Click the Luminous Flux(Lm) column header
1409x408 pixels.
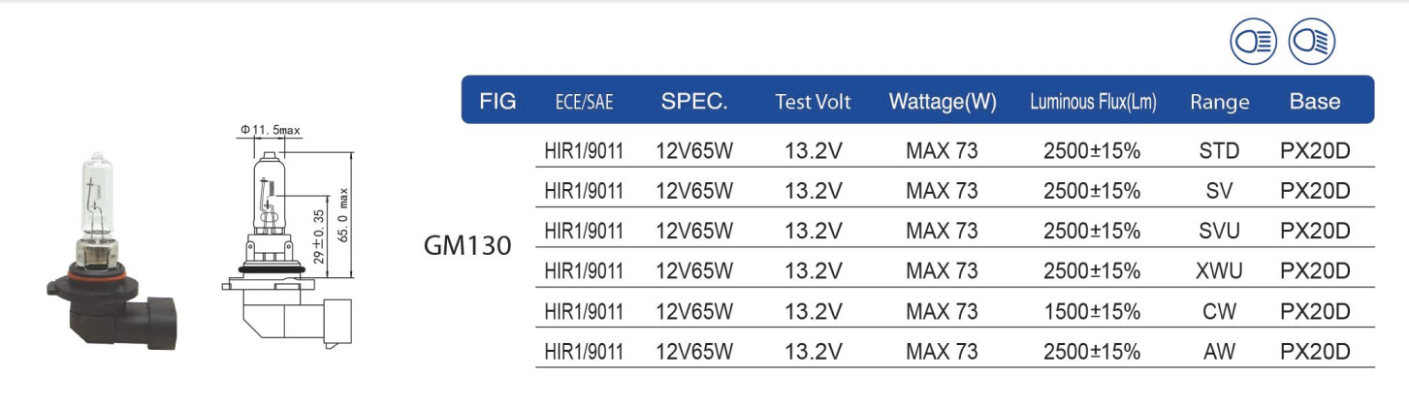coord(1093,102)
